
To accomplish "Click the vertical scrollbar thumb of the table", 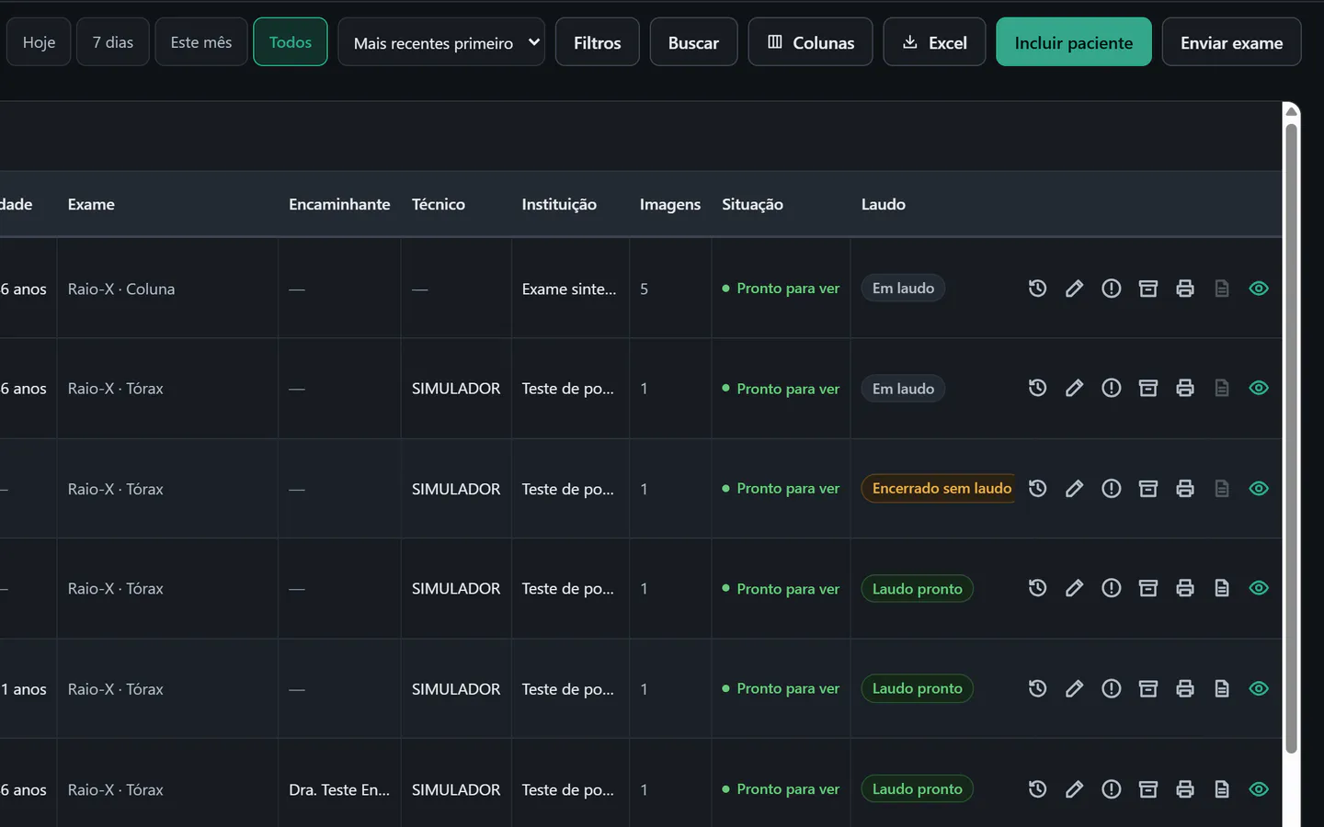I will [x=1291, y=438].
